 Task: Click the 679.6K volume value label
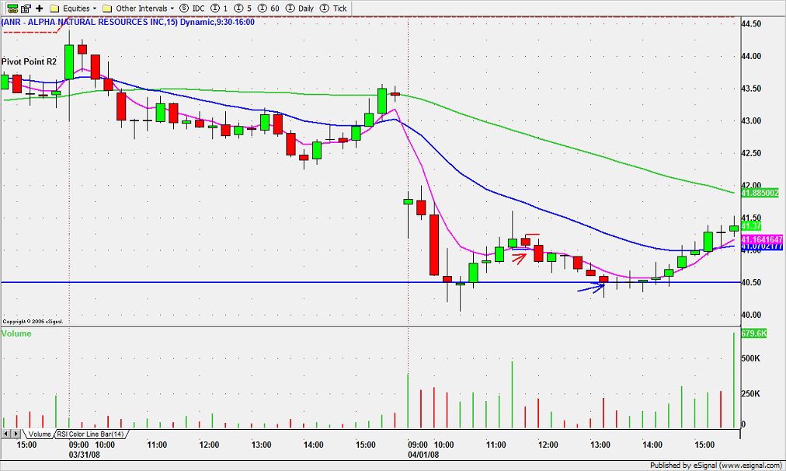click(753, 333)
